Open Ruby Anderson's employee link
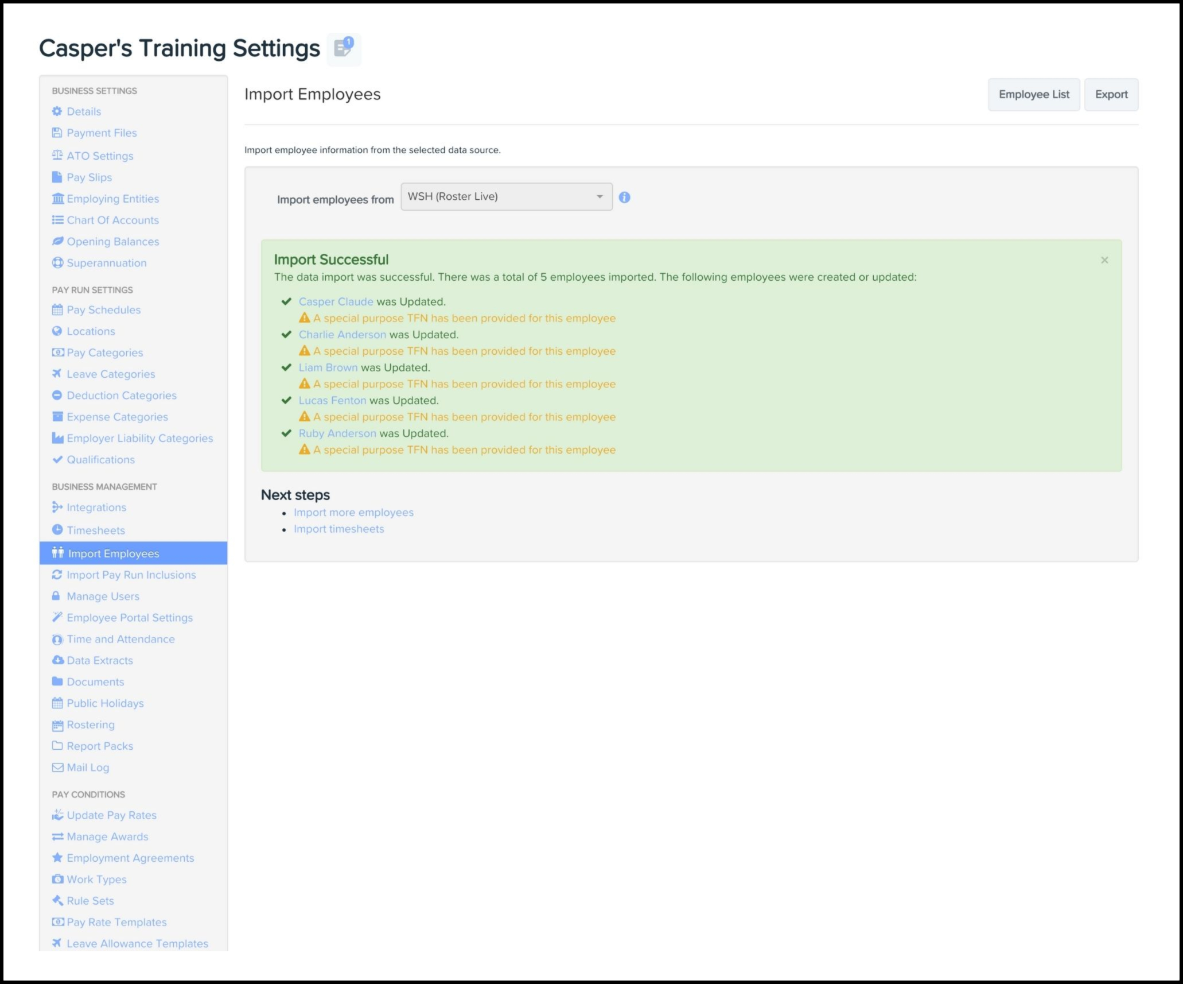The image size is (1183, 984). tap(337, 433)
